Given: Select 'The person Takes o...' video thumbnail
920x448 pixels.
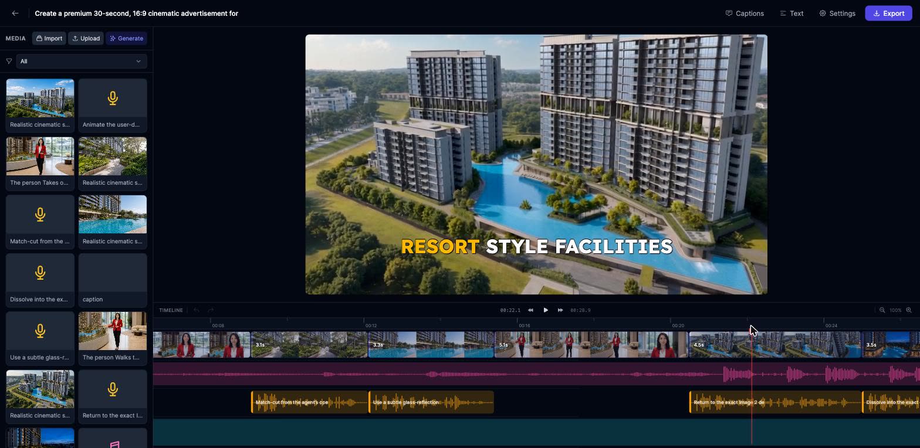Looking at the screenshot, I should [40, 163].
